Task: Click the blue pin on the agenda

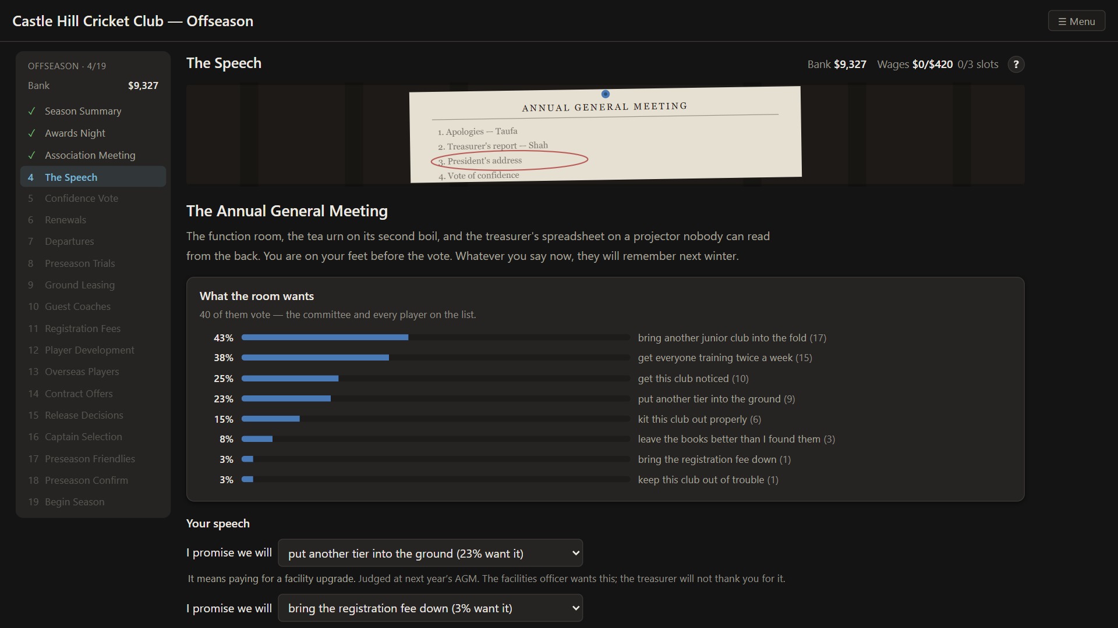Action: coord(606,94)
